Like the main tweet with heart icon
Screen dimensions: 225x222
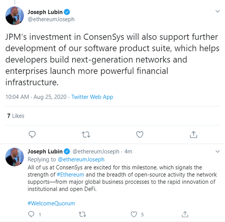pyautogui.click(x=139, y=134)
